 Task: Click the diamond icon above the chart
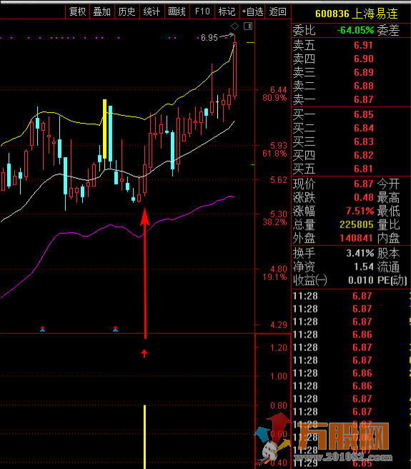coord(235,26)
